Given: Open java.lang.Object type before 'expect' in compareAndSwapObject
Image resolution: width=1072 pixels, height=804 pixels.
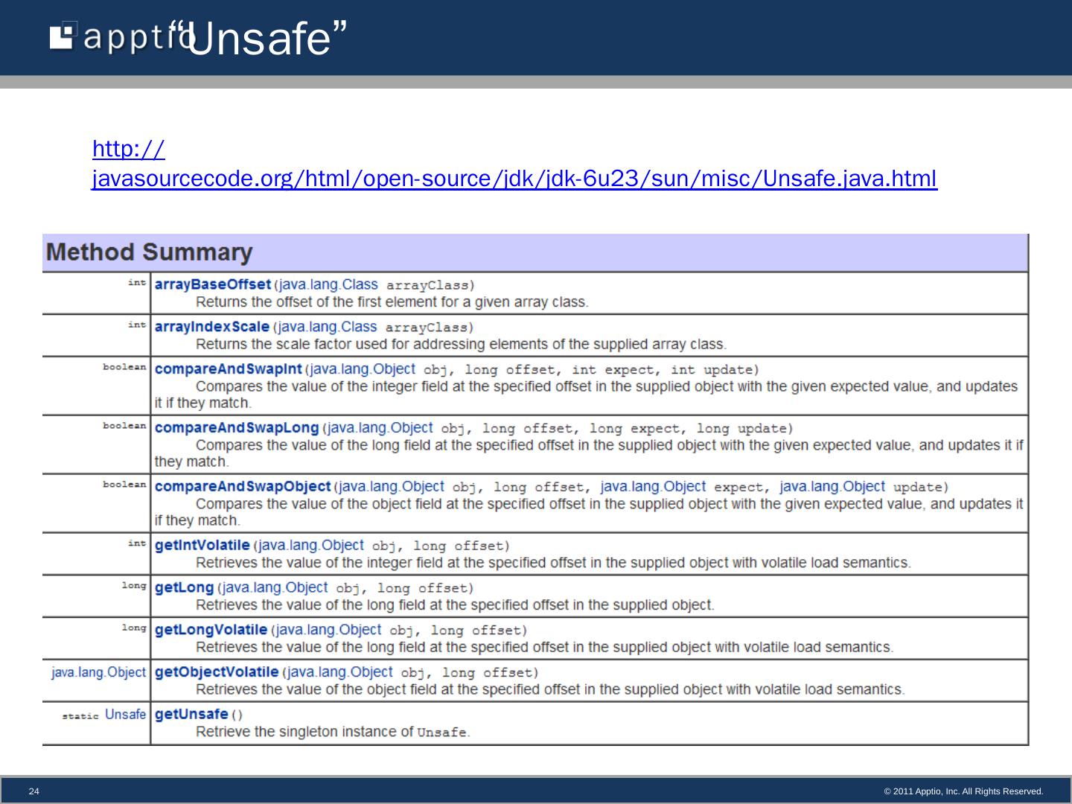Looking at the screenshot, I should point(653,487).
